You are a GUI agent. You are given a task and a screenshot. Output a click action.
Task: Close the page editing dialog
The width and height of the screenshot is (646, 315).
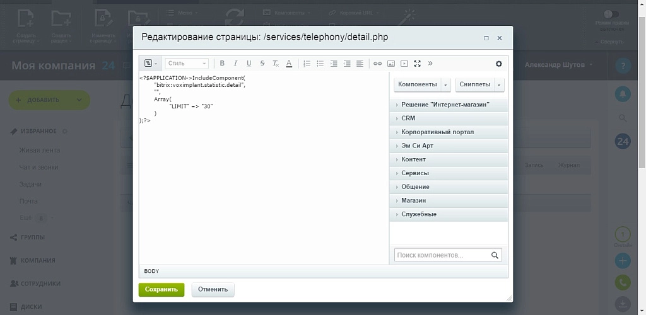(x=500, y=38)
